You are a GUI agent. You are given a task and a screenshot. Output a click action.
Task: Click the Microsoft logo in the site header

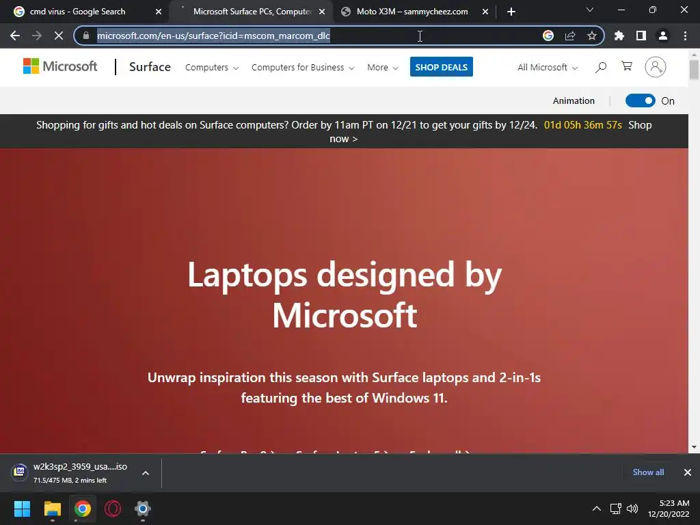click(x=60, y=66)
